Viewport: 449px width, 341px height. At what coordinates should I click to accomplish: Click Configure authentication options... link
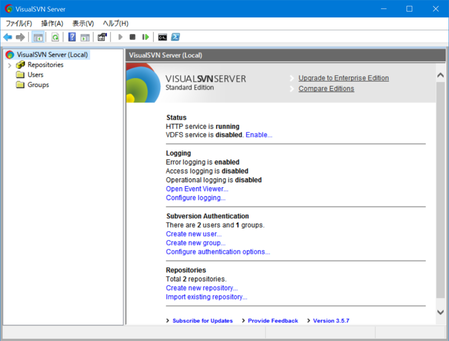tap(218, 252)
